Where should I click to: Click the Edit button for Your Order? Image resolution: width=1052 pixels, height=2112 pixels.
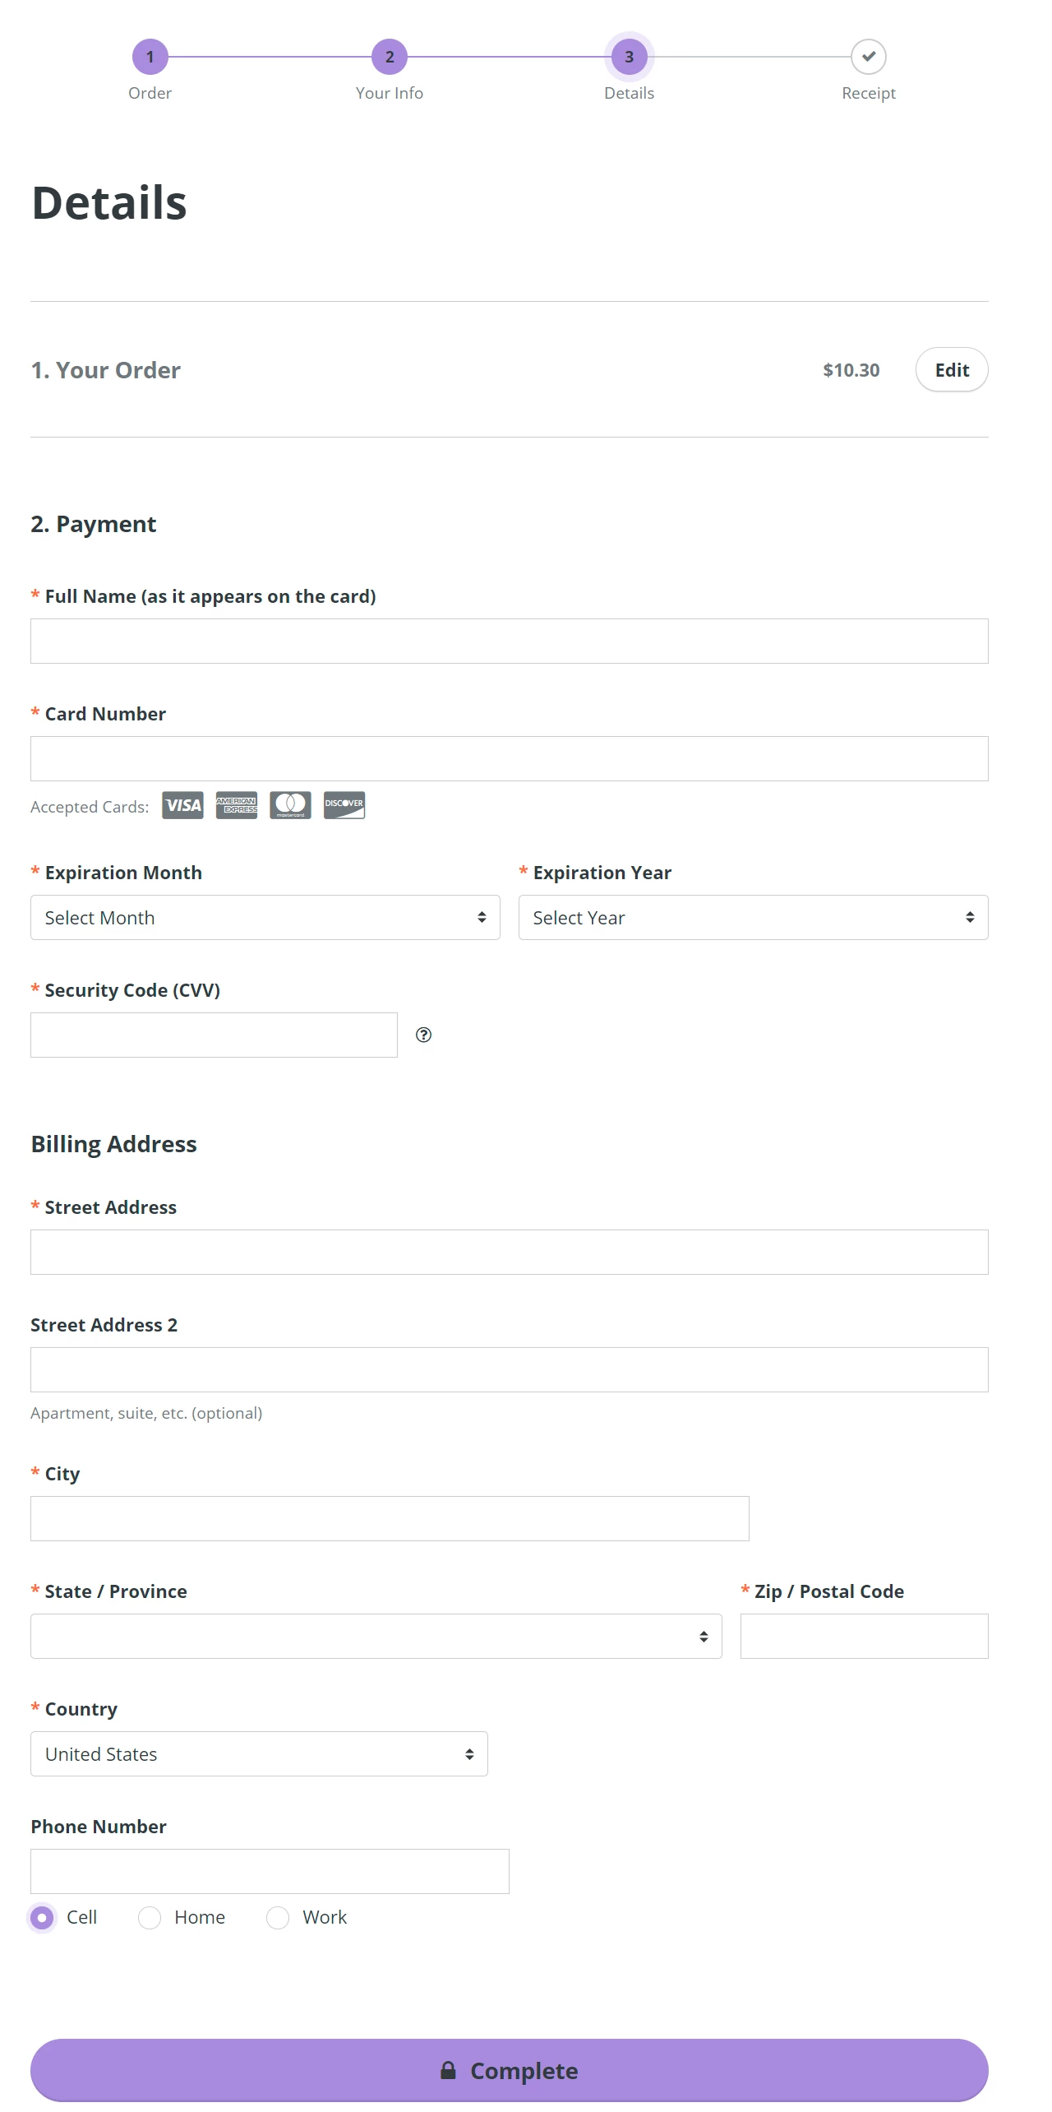click(x=951, y=369)
